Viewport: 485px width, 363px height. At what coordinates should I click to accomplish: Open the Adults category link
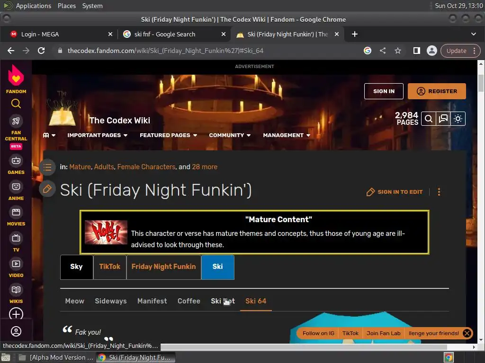click(x=104, y=167)
